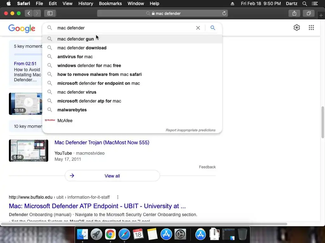Open the Trash in the Dock
The height and width of the screenshot is (243, 325).
(x=242, y=234)
